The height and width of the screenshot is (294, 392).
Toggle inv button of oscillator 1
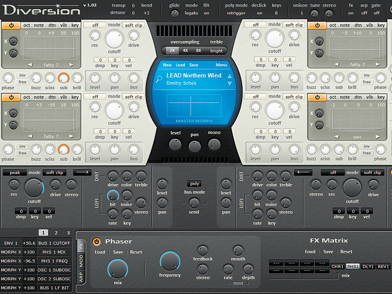(22, 75)
